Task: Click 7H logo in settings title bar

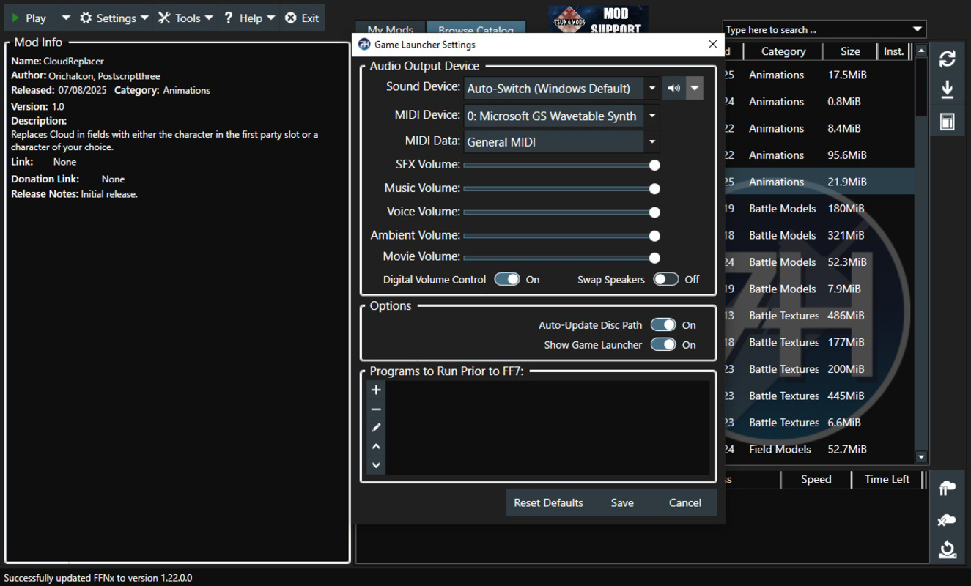Action: pyautogui.click(x=364, y=45)
